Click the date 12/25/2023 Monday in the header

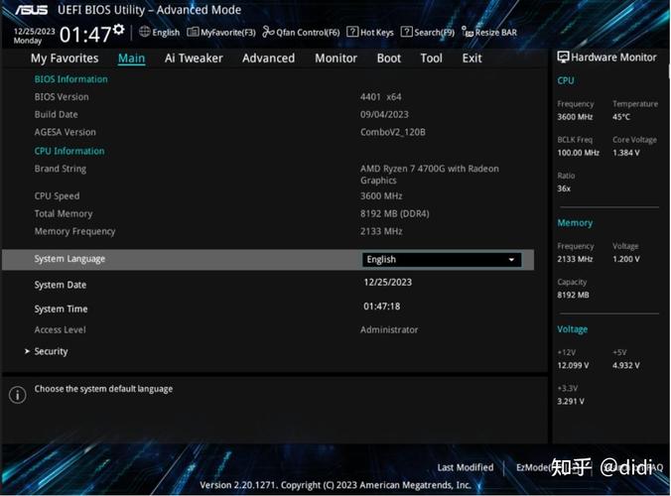(34, 36)
